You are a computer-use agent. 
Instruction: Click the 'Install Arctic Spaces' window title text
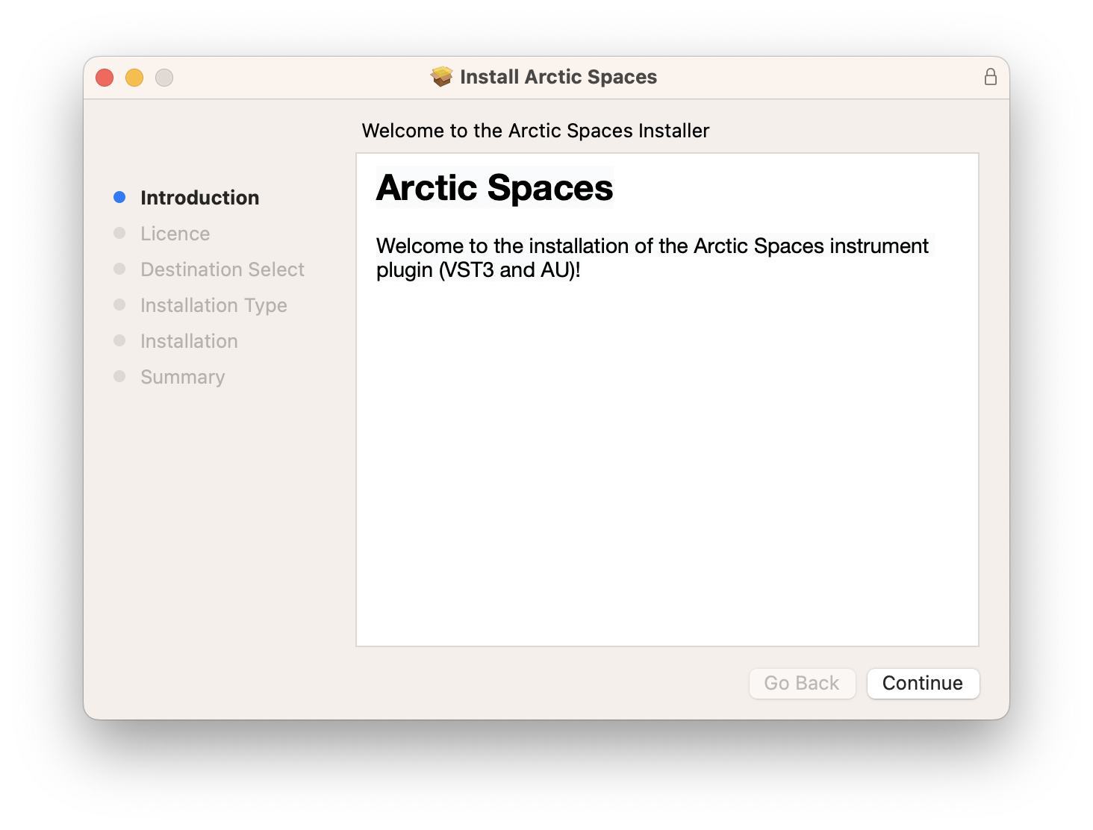point(558,77)
